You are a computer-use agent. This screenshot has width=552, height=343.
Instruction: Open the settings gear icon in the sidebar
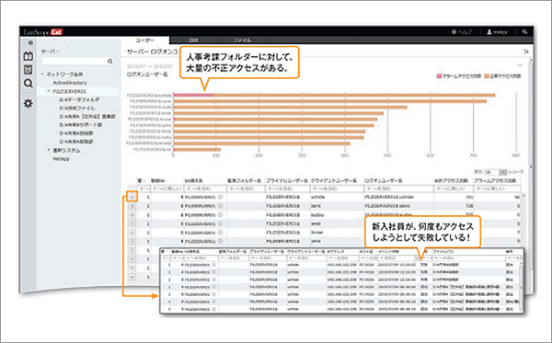(x=29, y=103)
